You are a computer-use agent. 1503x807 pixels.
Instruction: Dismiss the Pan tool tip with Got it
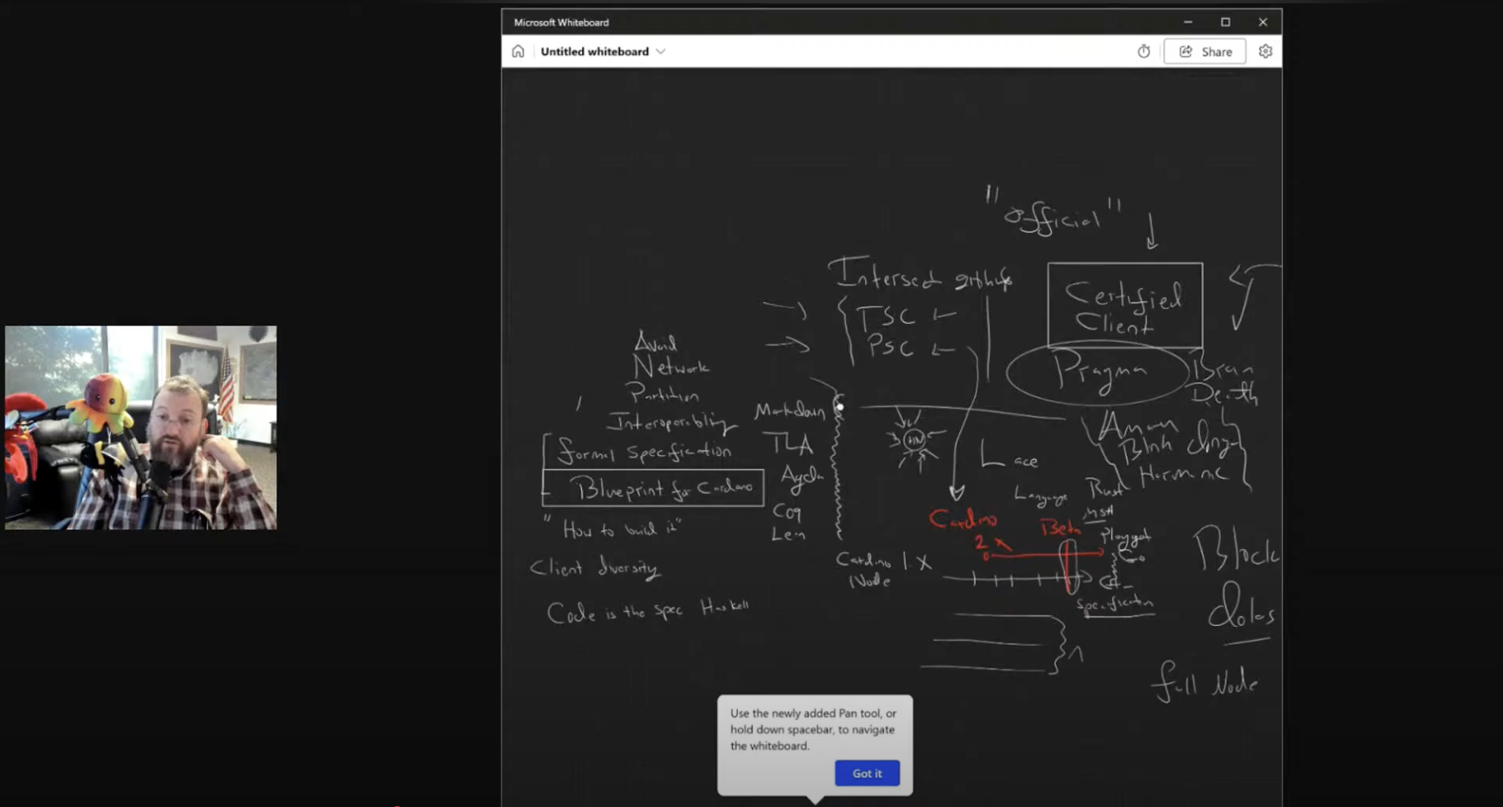[867, 773]
